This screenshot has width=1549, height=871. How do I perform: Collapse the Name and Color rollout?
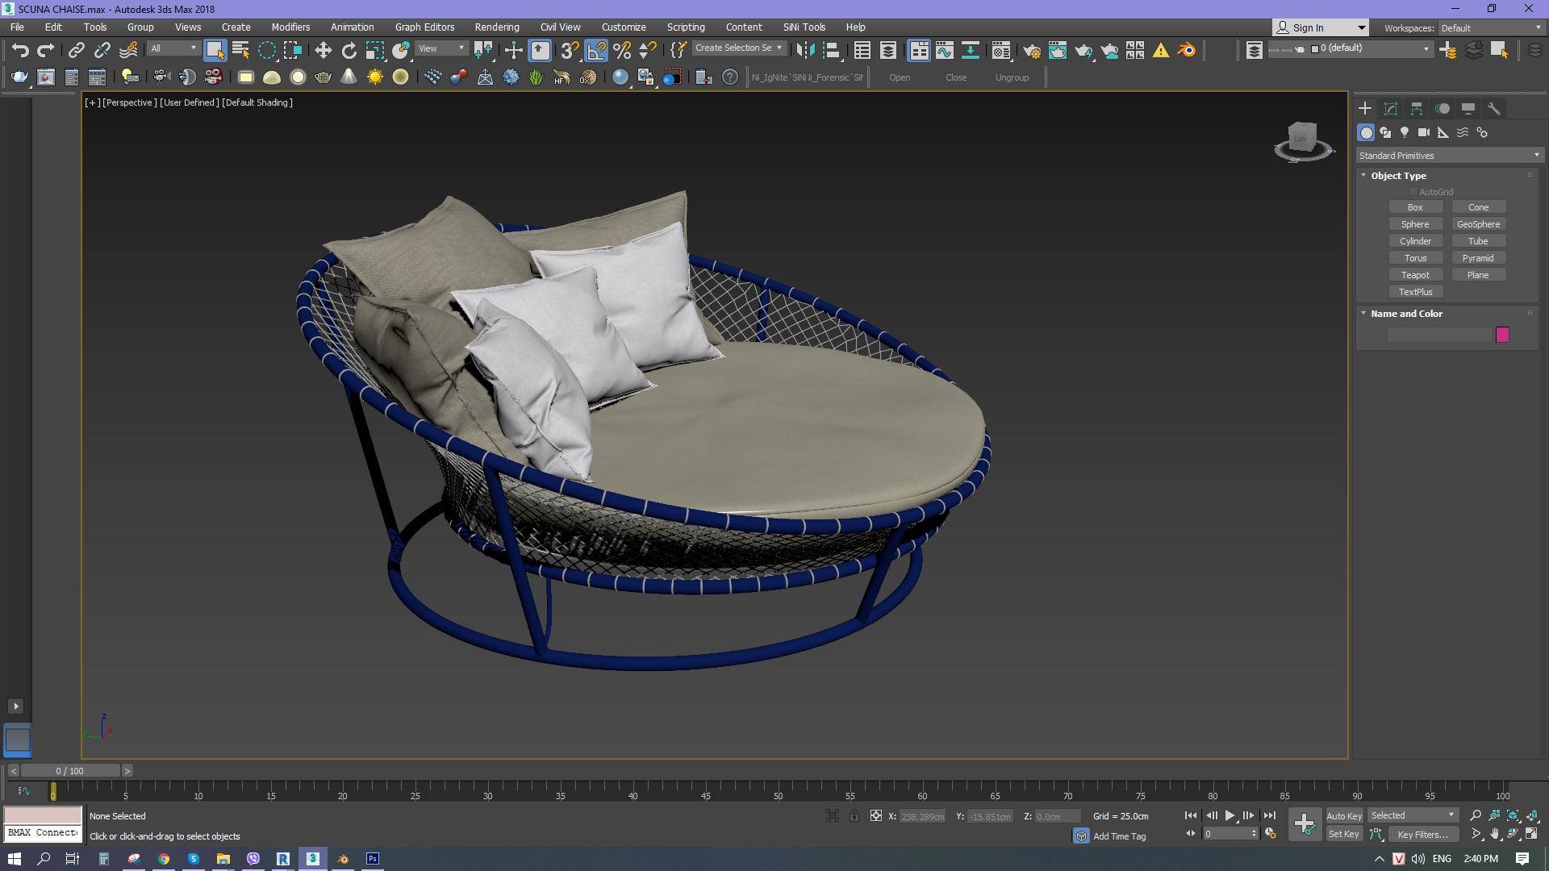pyautogui.click(x=1363, y=314)
